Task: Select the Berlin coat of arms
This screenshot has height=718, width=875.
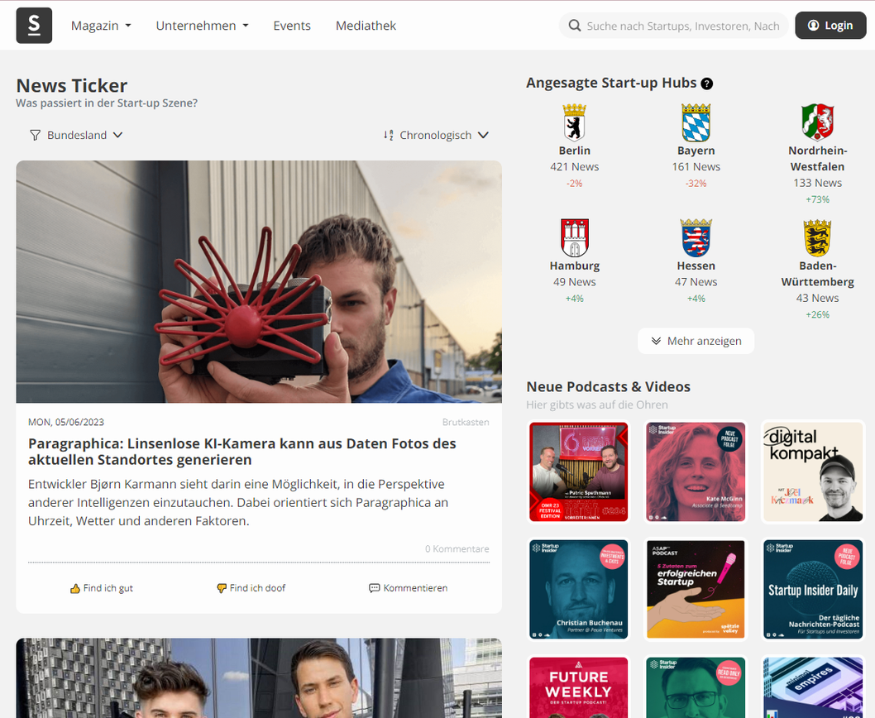Action: tap(574, 122)
